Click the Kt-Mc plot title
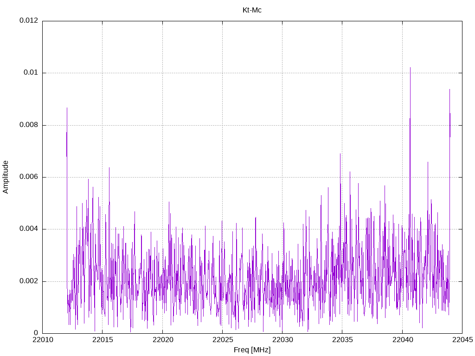The width and height of the screenshot is (475, 356). [x=252, y=10]
